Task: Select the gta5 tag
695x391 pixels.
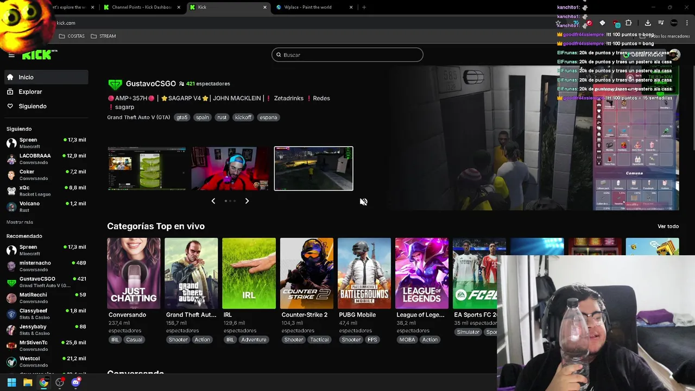Action: (182, 117)
